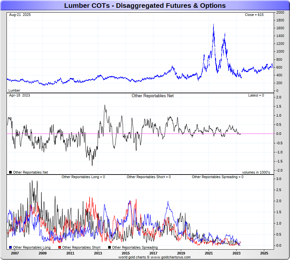Click the 'world gold charts © www.goldchartsrus.com' footer text

154,257
